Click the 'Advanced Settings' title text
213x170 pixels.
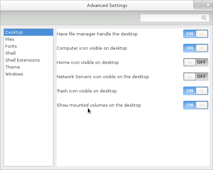pyautogui.click(x=107, y=5)
